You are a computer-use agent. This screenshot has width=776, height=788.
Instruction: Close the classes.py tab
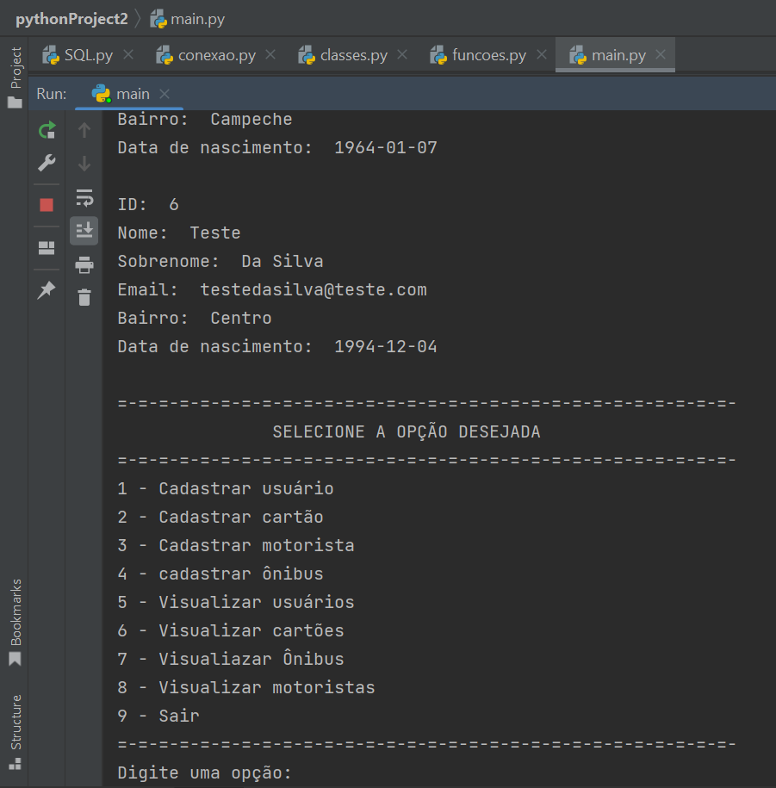pyautogui.click(x=402, y=54)
